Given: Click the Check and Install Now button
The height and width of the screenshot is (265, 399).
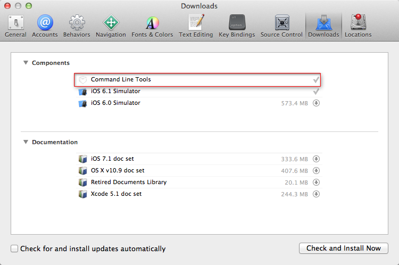Looking at the screenshot, I should [x=344, y=248].
